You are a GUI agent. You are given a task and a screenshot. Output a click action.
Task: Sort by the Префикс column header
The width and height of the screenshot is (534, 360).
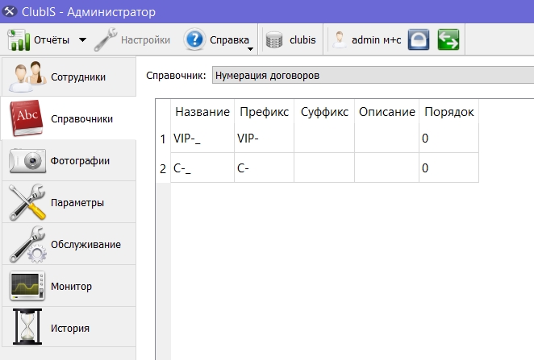264,112
